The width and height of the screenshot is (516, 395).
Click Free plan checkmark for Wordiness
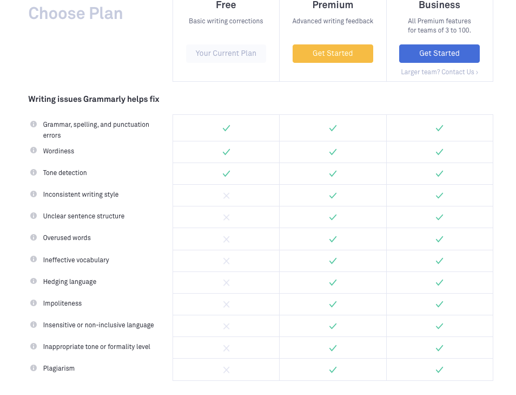tap(226, 152)
